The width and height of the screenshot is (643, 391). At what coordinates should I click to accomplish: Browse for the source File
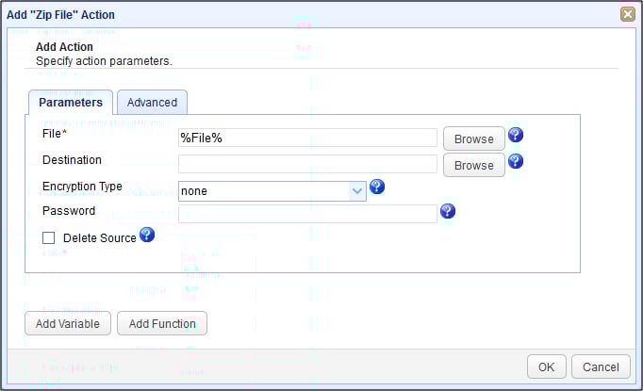pyautogui.click(x=473, y=138)
